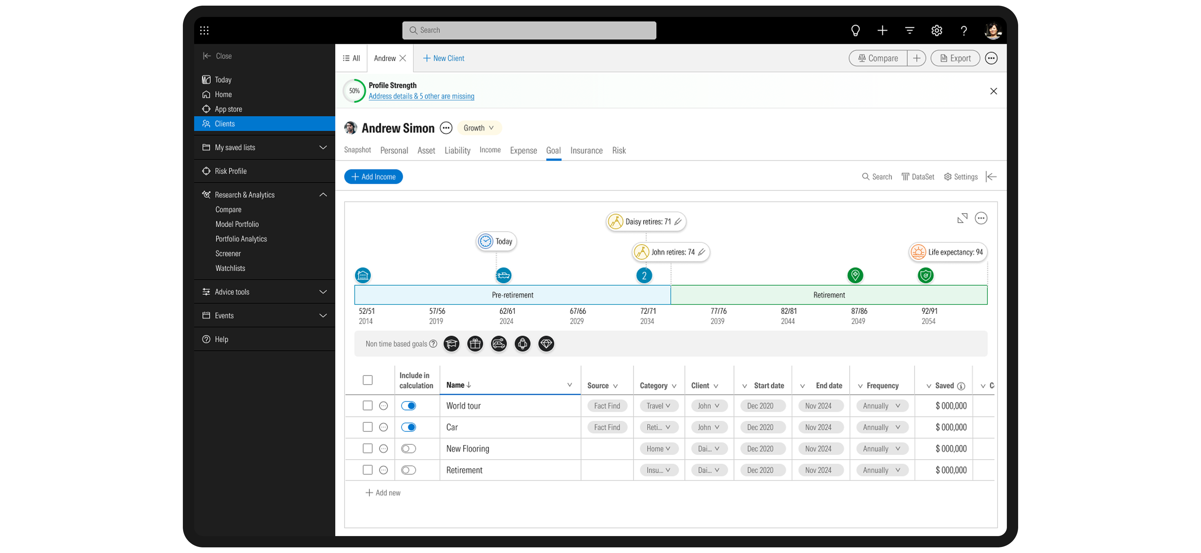
Task: Click the grouped goals marker labeled 2
Action: click(644, 276)
